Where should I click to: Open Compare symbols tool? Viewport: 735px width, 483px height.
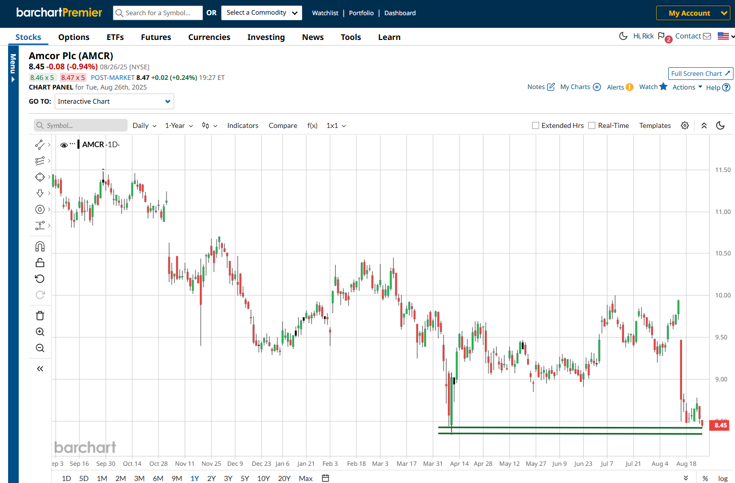click(x=283, y=125)
